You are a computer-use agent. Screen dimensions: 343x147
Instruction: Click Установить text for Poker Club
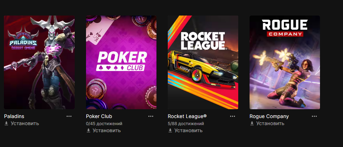pos(107,131)
